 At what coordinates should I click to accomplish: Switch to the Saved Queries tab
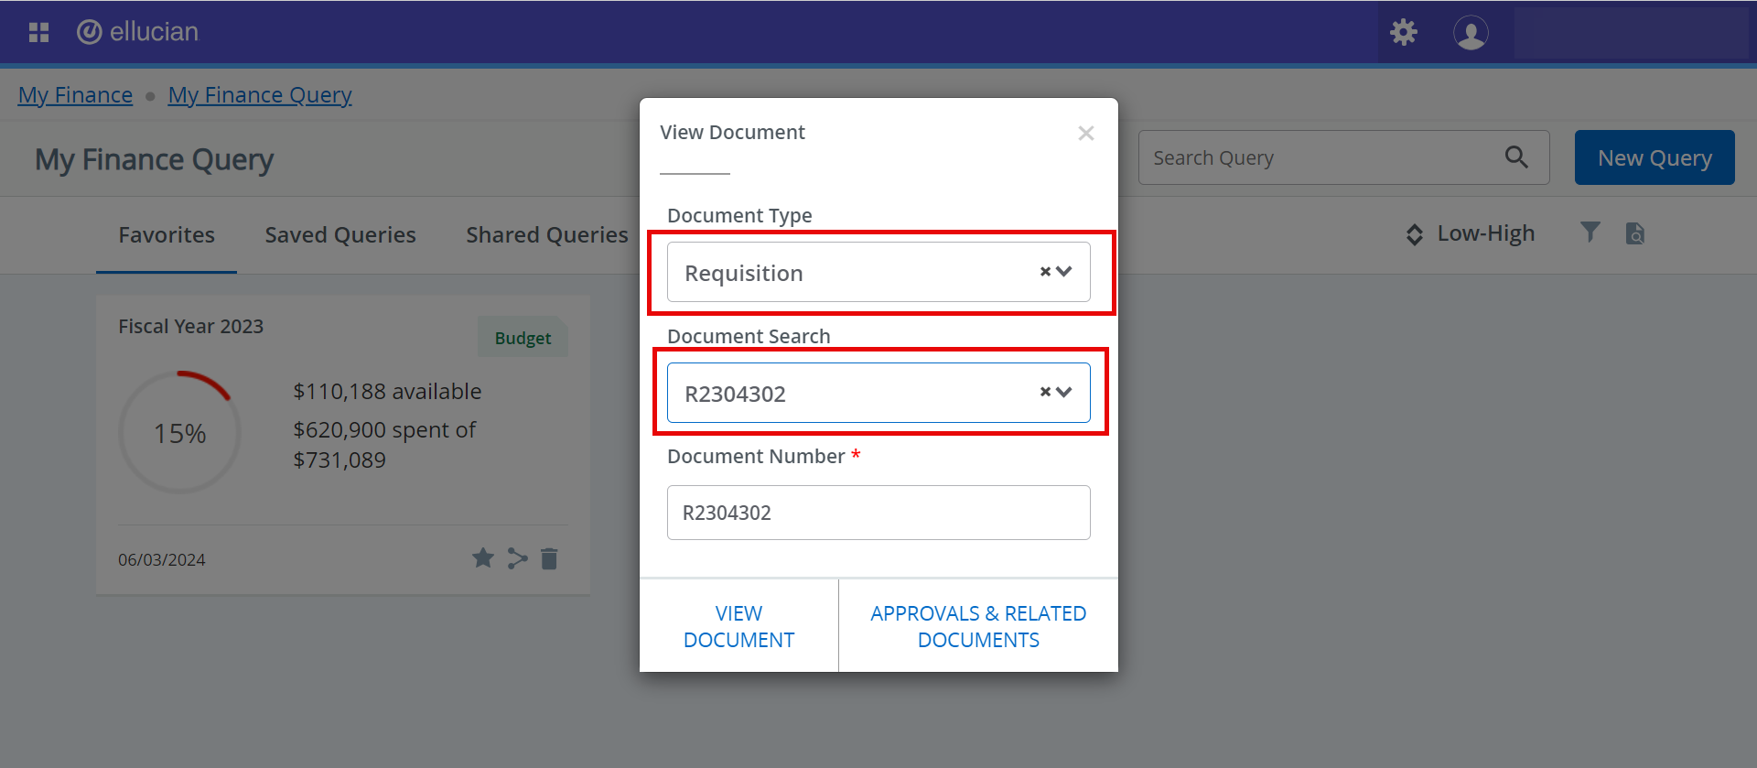point(340,235)
